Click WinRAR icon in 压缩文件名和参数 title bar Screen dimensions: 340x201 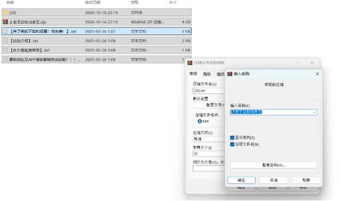click(190, 63)
